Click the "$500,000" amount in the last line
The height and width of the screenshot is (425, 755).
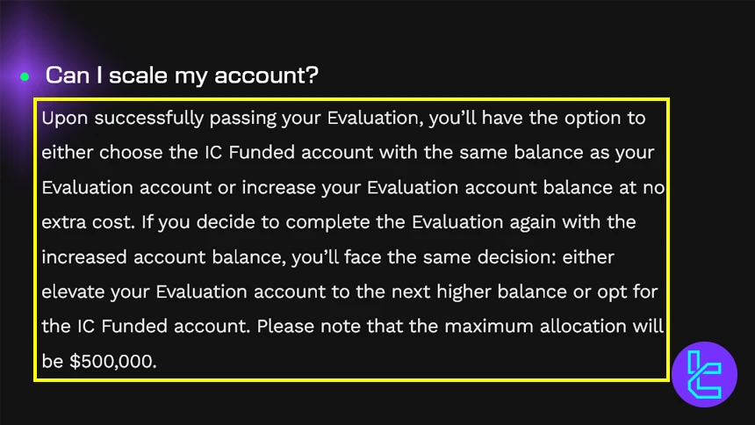(x=112, y=360)
